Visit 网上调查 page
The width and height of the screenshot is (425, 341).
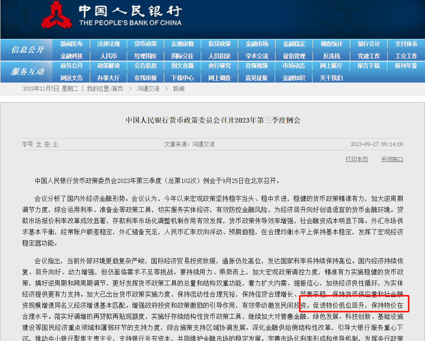coord(219,78)
